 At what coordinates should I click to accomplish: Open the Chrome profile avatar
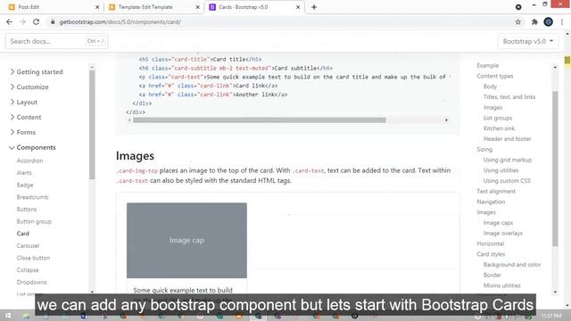tap(548, 21)
